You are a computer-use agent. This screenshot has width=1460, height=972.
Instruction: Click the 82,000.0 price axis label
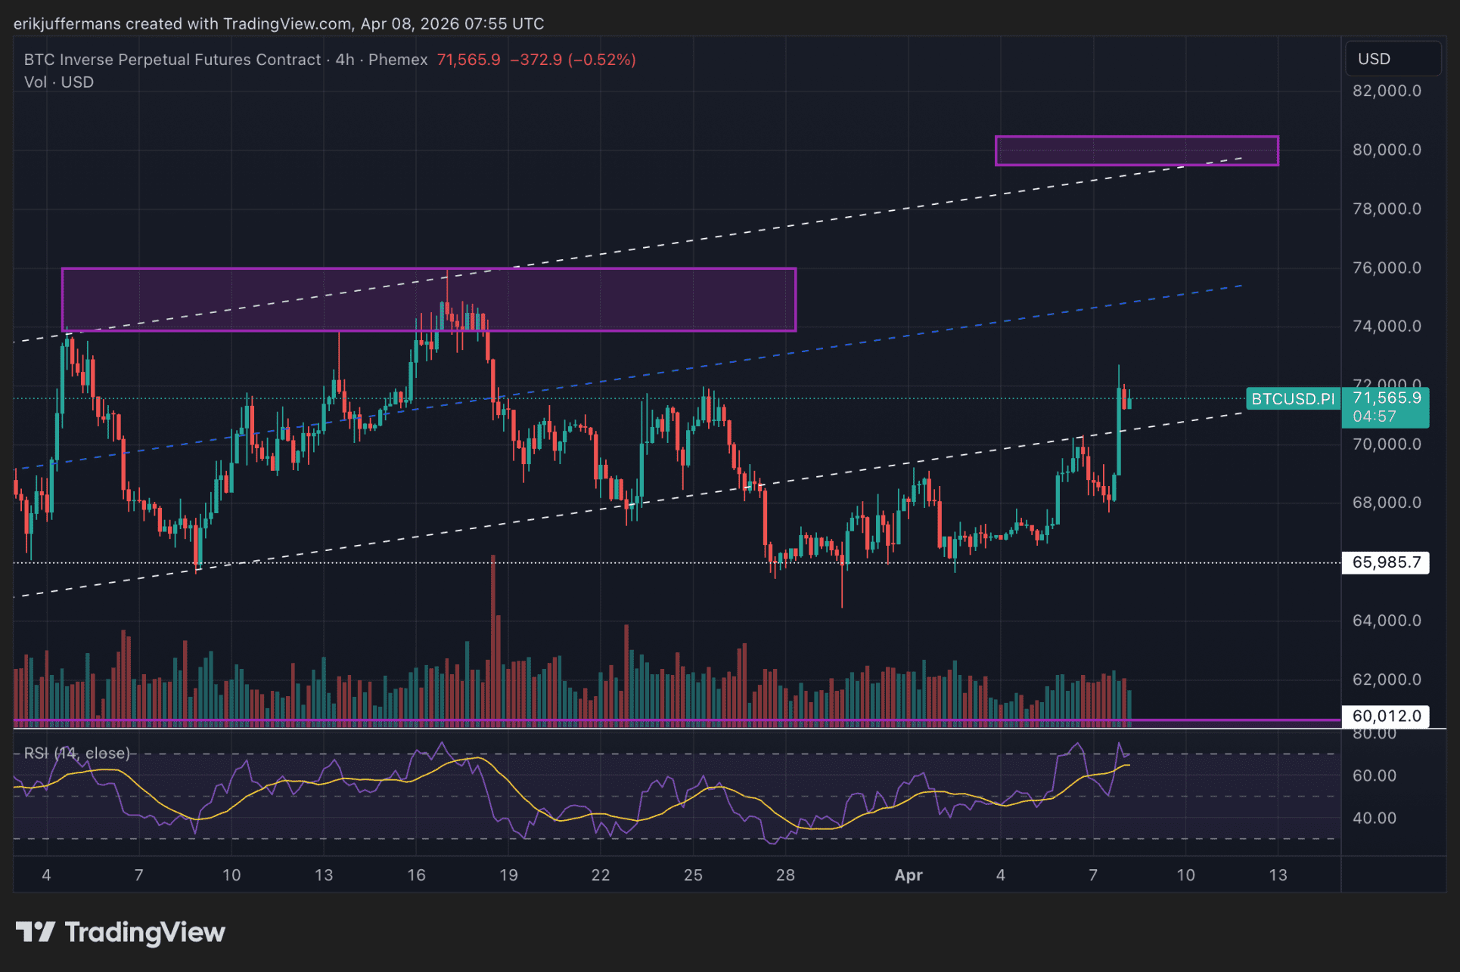[1386, 91]
